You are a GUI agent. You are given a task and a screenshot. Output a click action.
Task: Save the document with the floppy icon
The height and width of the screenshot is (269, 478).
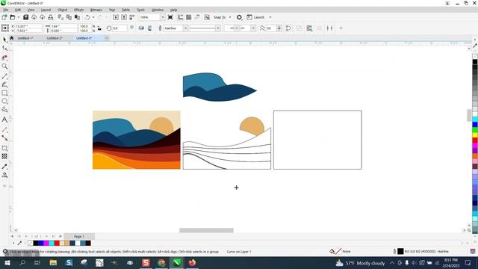[25, 17]
